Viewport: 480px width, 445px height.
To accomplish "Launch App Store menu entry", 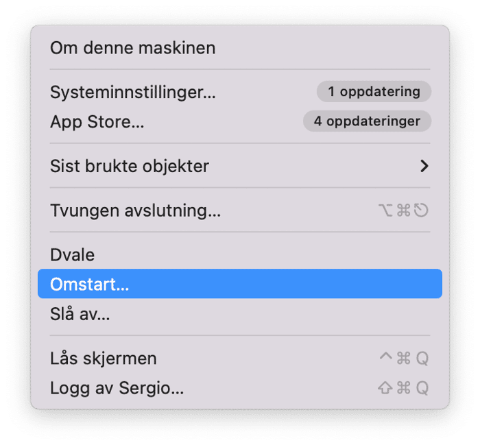I will [97, 122].
